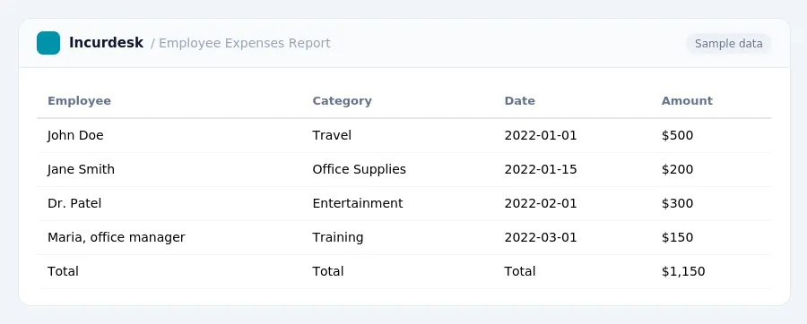
Task: Click Total in the Employee column
Action: pos(63,271)
